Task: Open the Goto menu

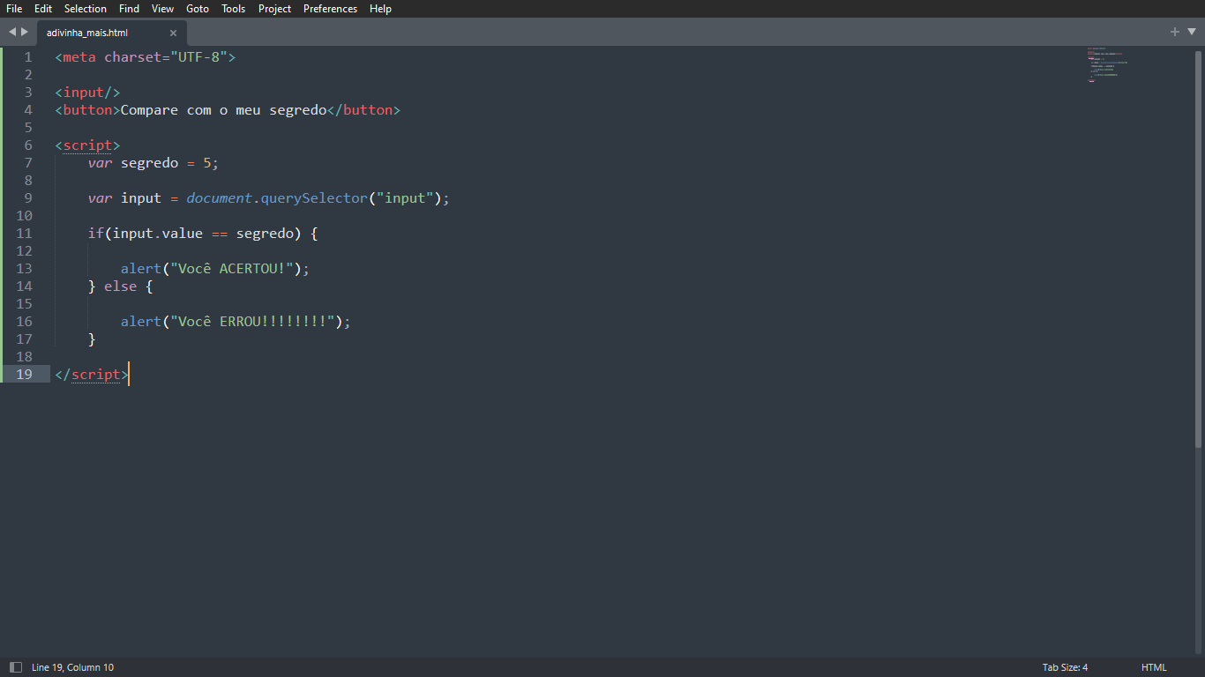Action: [198, 9]
